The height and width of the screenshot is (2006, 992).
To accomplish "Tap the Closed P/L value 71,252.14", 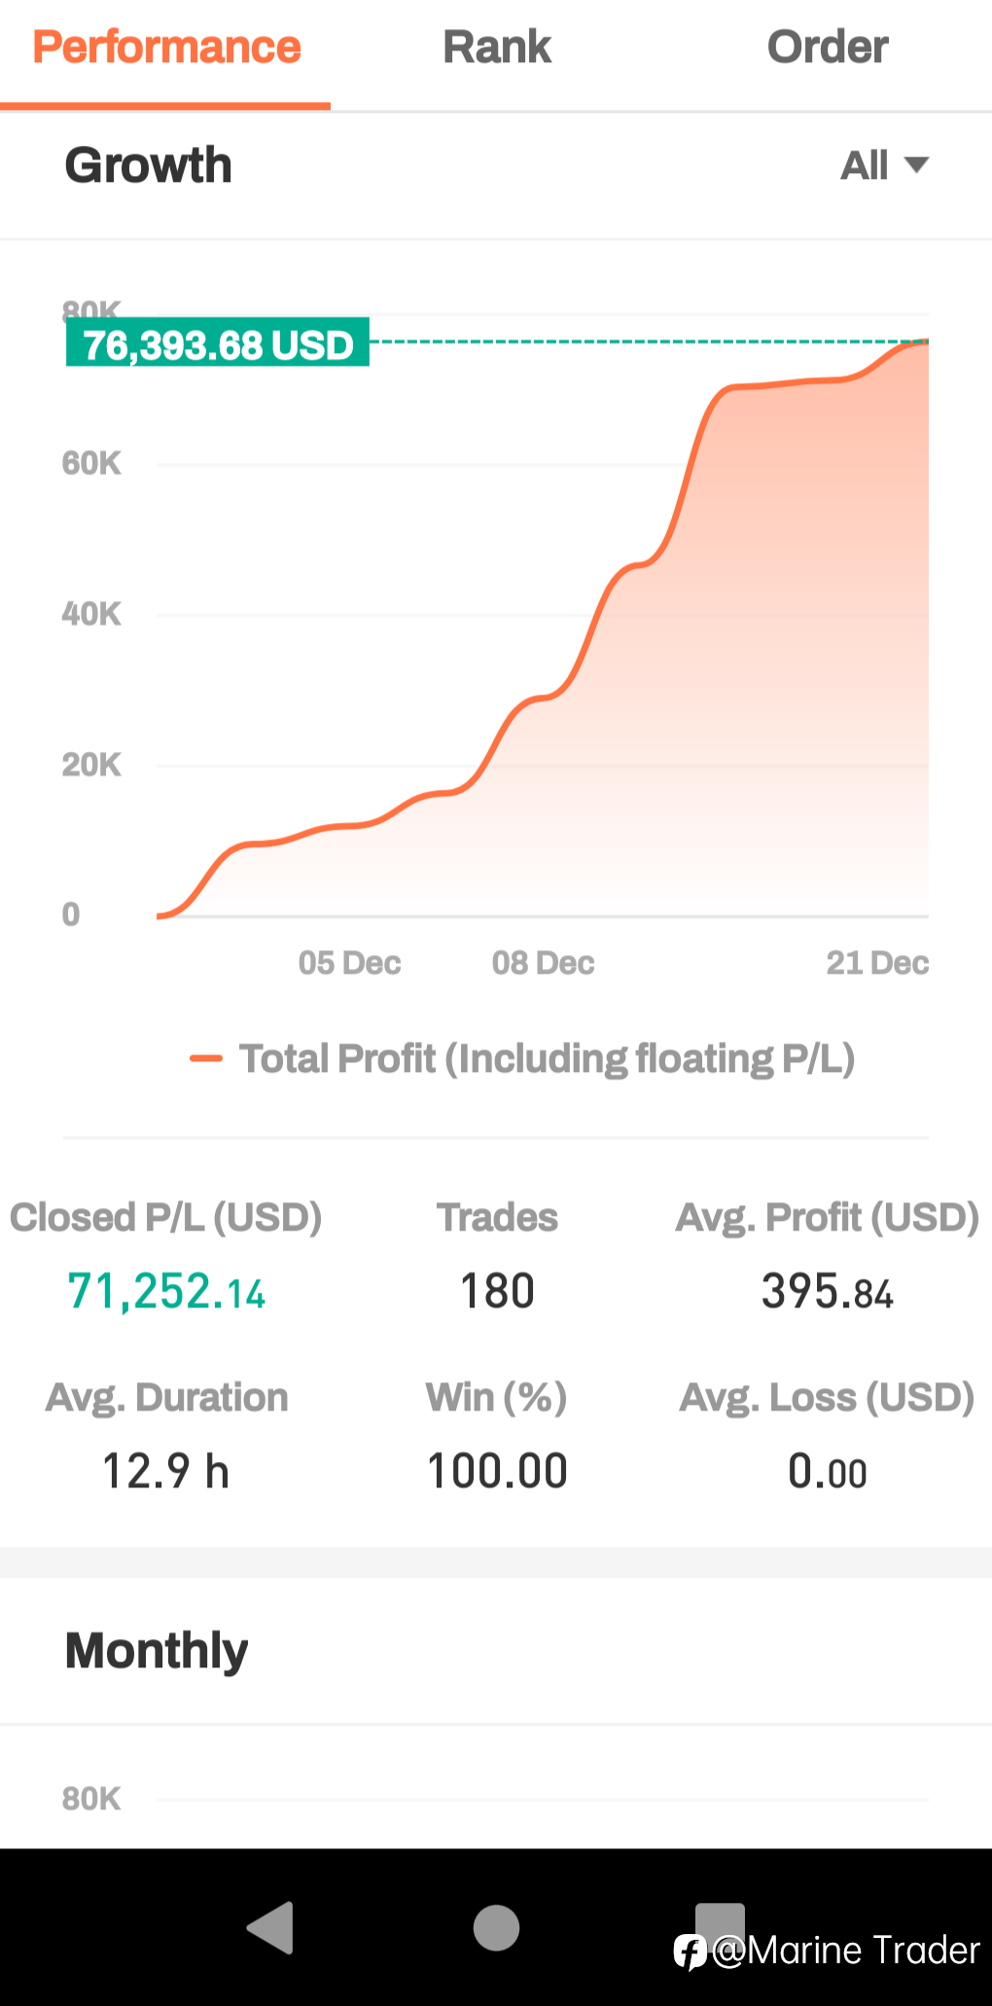I will 166,1292.
